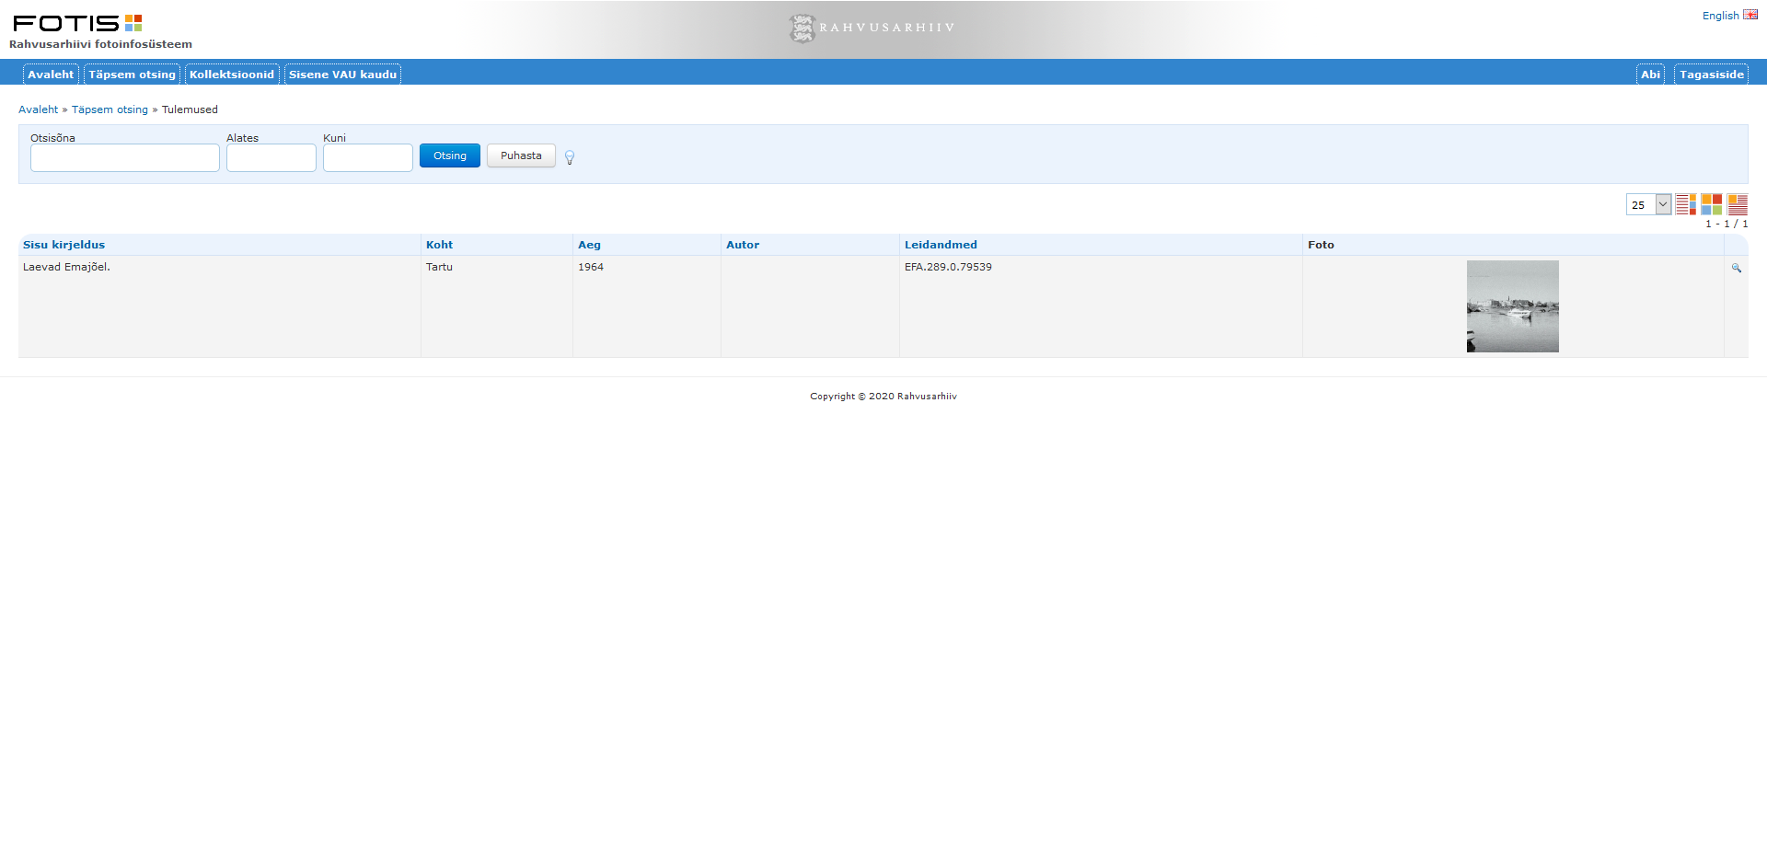Viewport: 1767px width, 852px height.
Task: Open the Täpsem otsing menu item
Action: tap(132, 75)
